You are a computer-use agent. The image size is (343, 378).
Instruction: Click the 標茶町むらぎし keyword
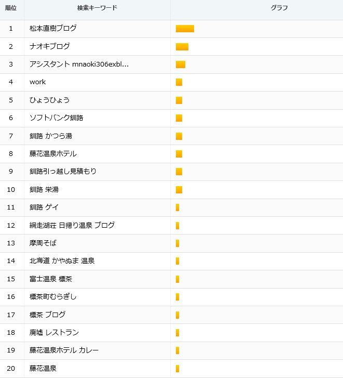point(53,296)
